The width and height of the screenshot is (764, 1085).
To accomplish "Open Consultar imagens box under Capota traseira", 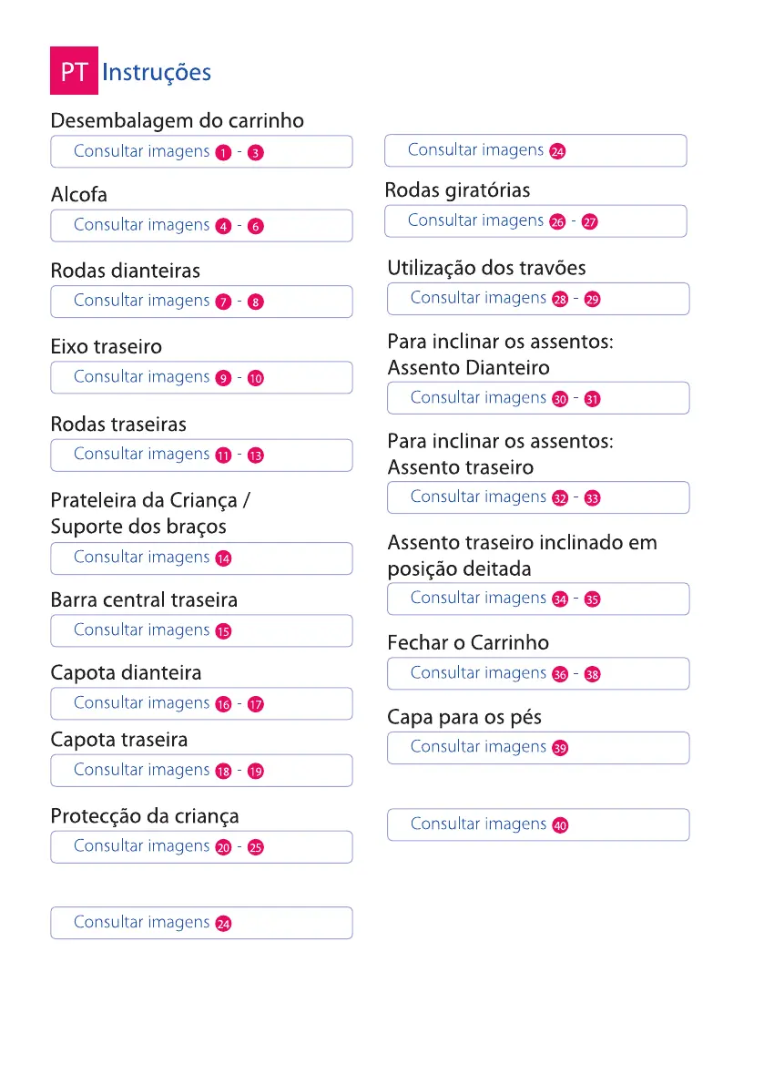I will (x=201, y=771).
